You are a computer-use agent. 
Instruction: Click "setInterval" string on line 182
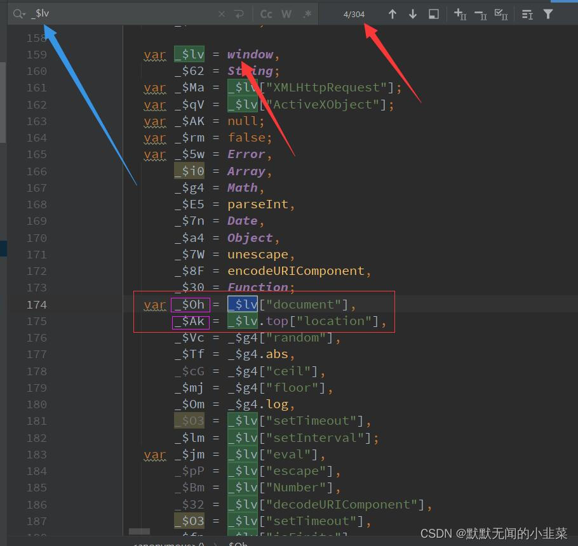point(315,438)
